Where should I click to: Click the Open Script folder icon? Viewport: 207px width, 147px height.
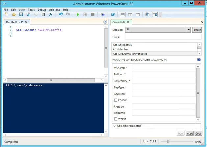click(x=13, y=15)
